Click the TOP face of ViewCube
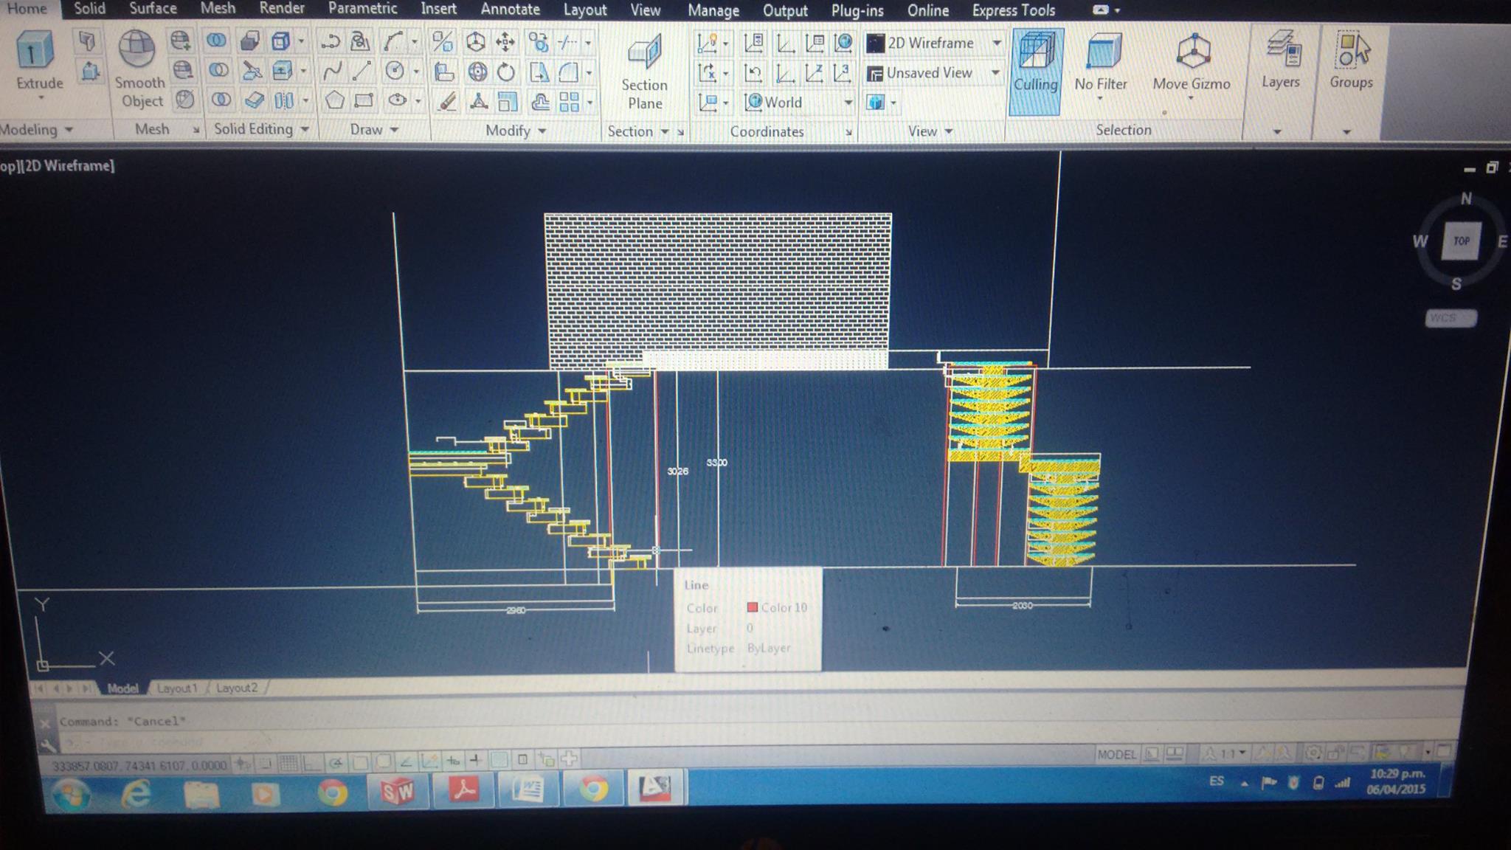Viewport: 1511px width, 850px height. (1461, 241)
